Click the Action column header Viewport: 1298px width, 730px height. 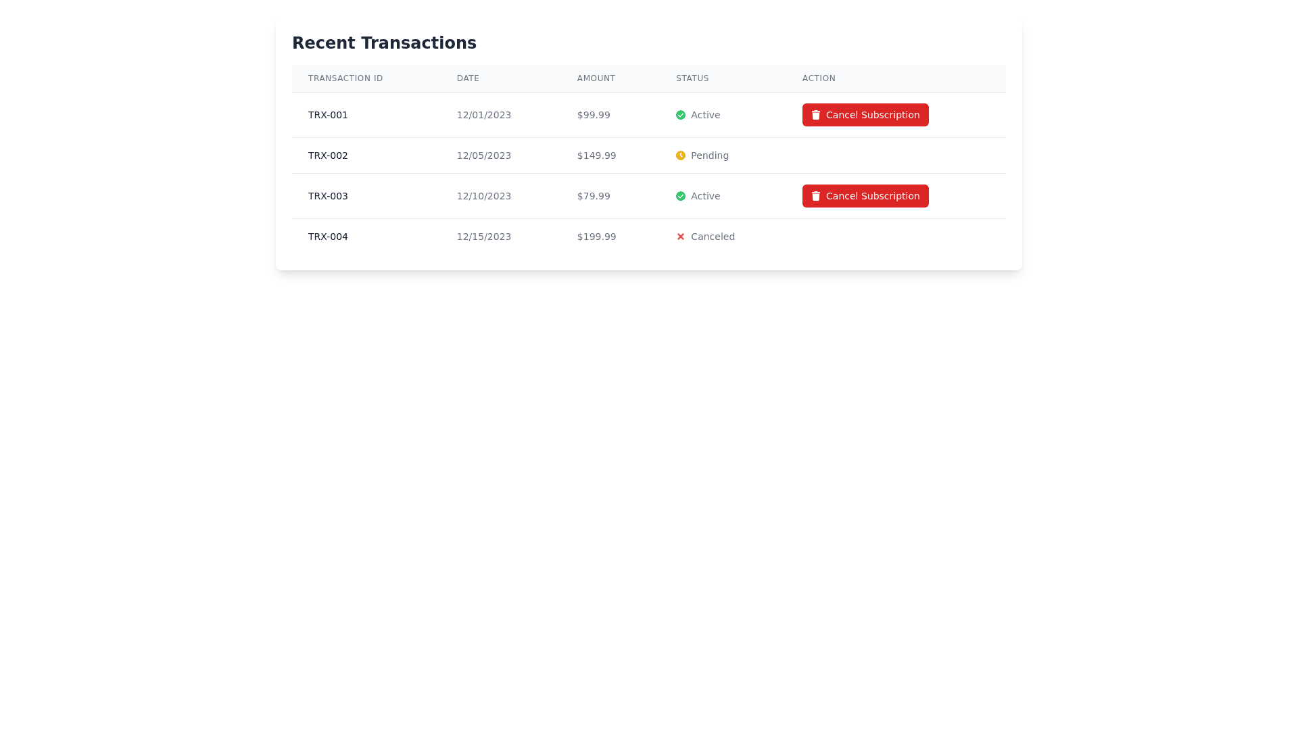click(819, 78)
